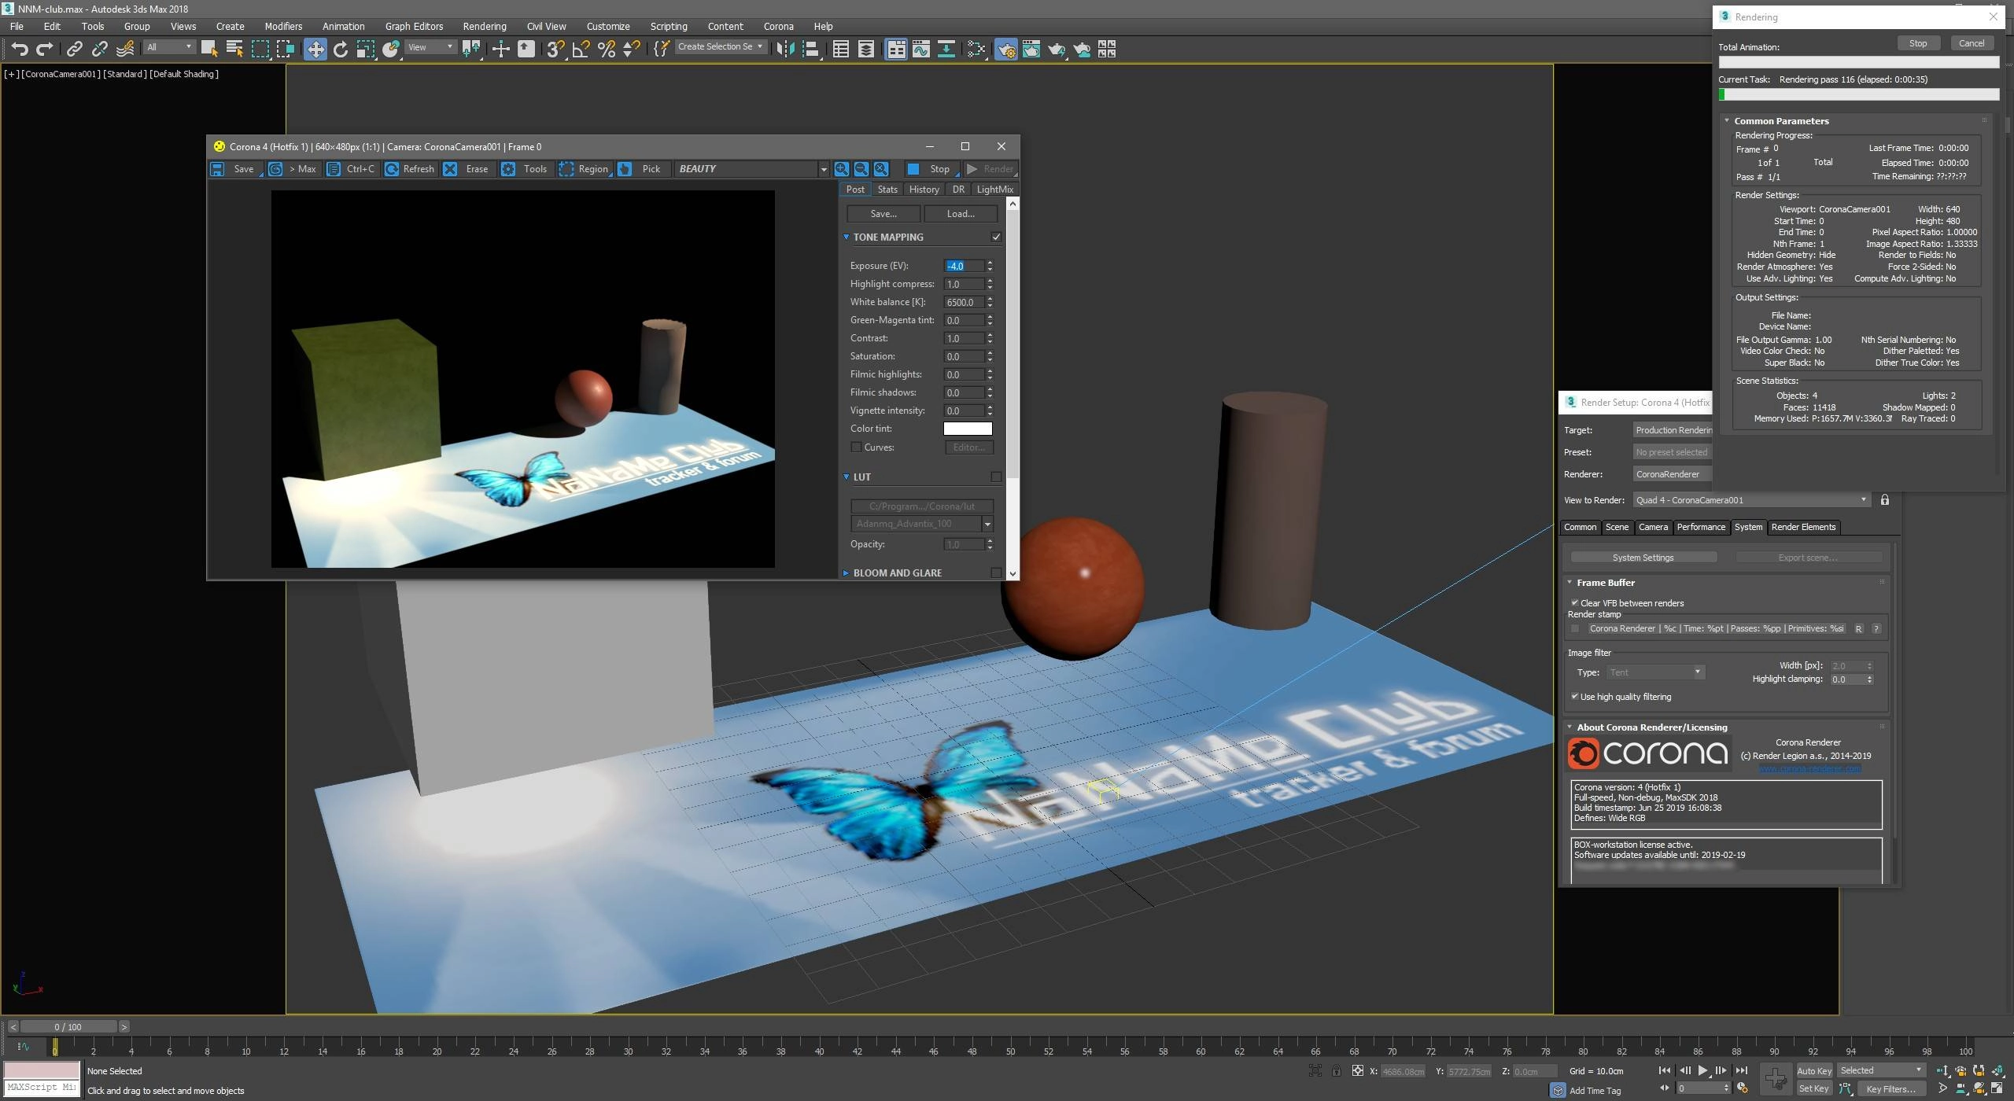Open Render Setup teapot icon
The image size is (2014, 1101).
1005,49
